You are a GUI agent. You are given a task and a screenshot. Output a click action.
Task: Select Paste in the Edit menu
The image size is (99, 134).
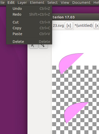[x=29, y=34]
